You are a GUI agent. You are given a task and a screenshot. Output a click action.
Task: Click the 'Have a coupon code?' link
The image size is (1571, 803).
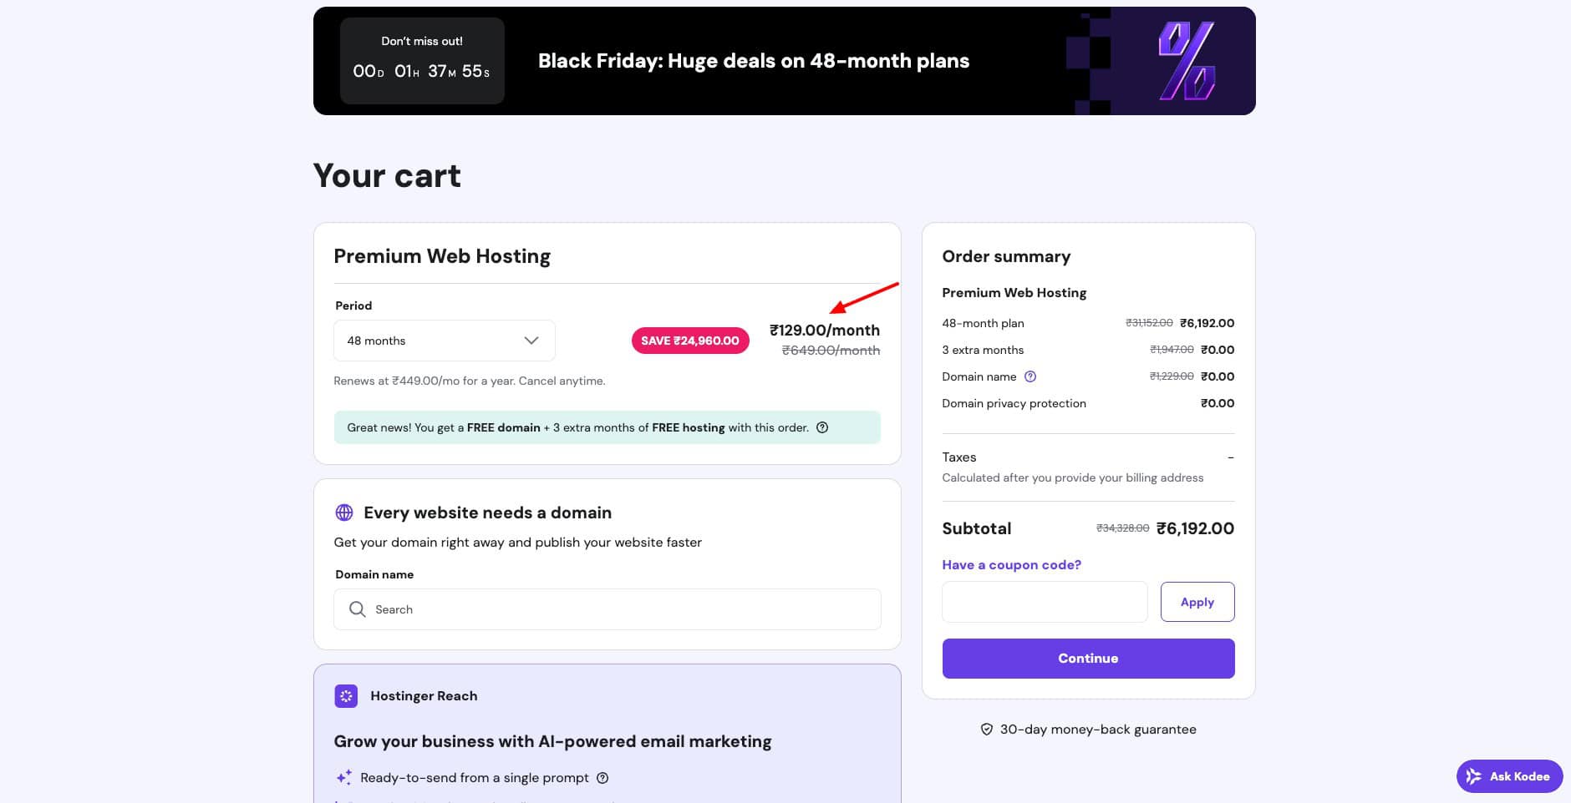[x=1011, y=565]
